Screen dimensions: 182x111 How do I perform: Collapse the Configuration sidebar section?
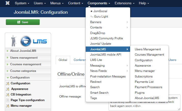28,77
